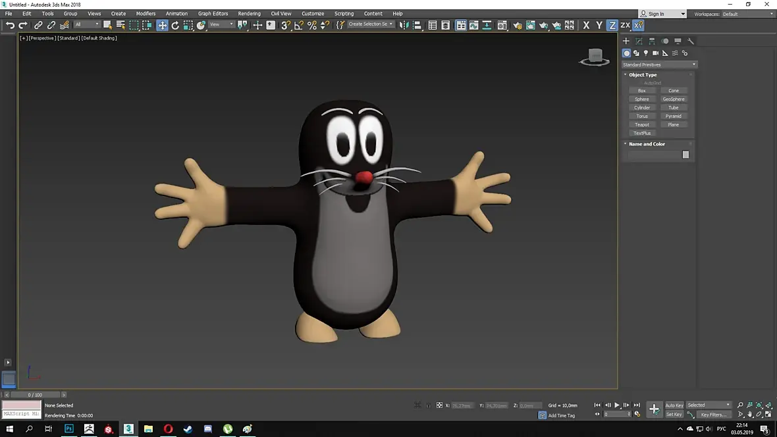Open the Modify panel tab icon
The image size is (777, 437).
[x=639, y=41]
